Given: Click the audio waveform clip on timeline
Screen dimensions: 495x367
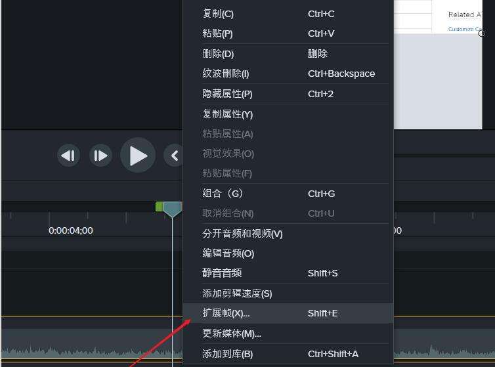Looking at the screenshot, I should [91, 343].
